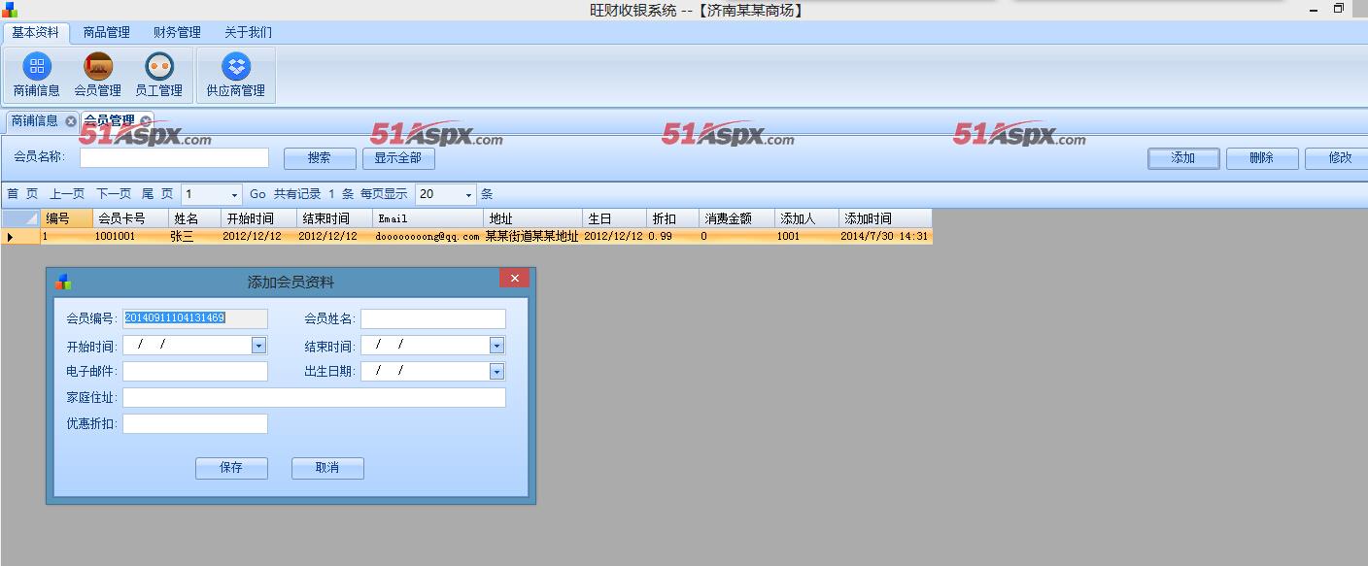Image resolution: width=1368 pixels, height=566 pixels.
Task: Sort by 结束时间 column header
Action: click(334, 218)
